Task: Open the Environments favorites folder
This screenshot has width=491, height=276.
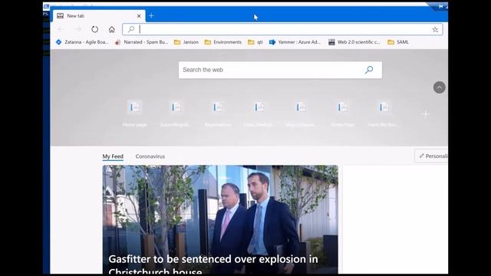Action: 223,42
